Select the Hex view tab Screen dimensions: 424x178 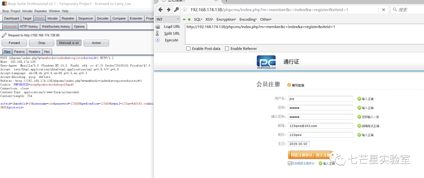tap(47, 52)
